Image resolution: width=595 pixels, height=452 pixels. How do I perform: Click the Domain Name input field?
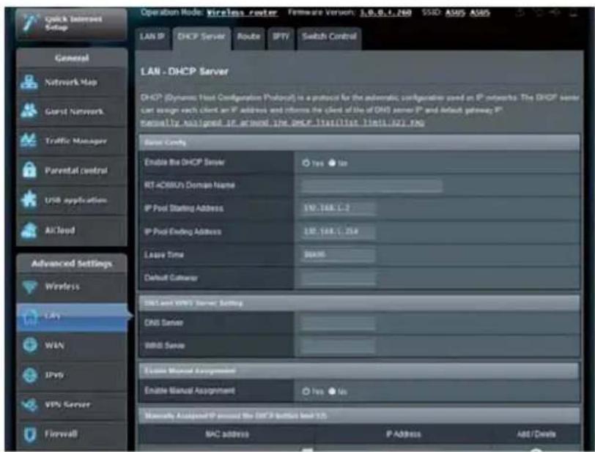pyautogui.click(x=372, y=185)
